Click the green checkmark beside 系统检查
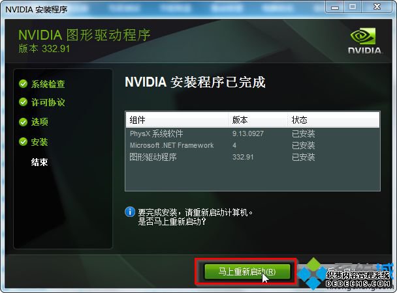397x293 pixels. (x=23, y=83)
